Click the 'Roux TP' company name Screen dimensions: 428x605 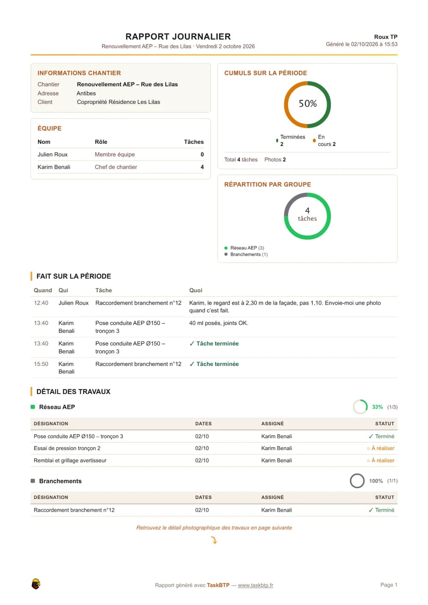pyautogui.click(x=386, y=37)
